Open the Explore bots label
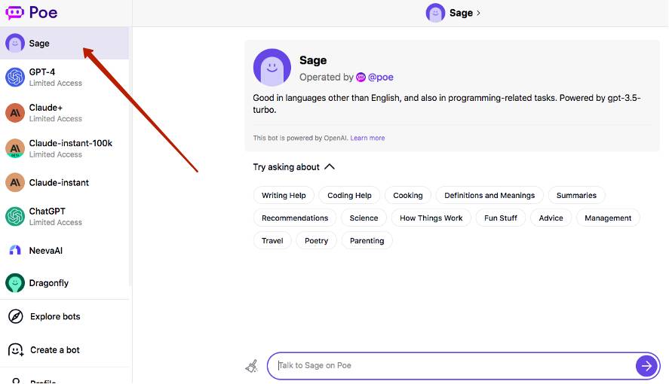This screenshot has width=669, height=384. (x=55, y=316)
